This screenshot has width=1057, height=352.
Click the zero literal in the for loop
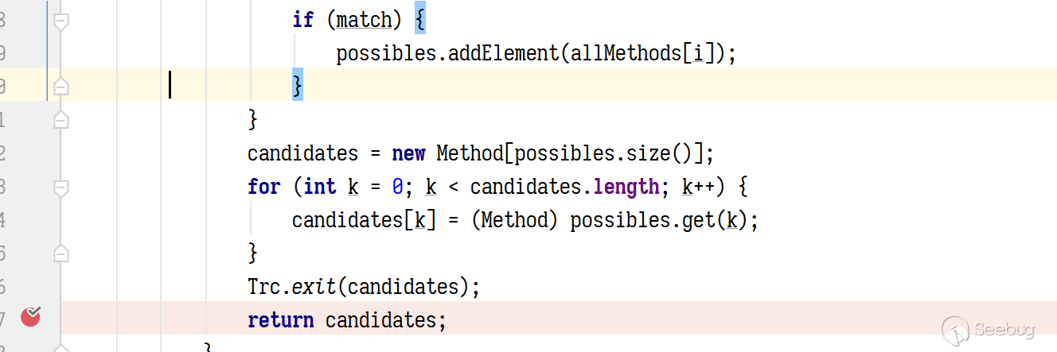pos(398,187)
